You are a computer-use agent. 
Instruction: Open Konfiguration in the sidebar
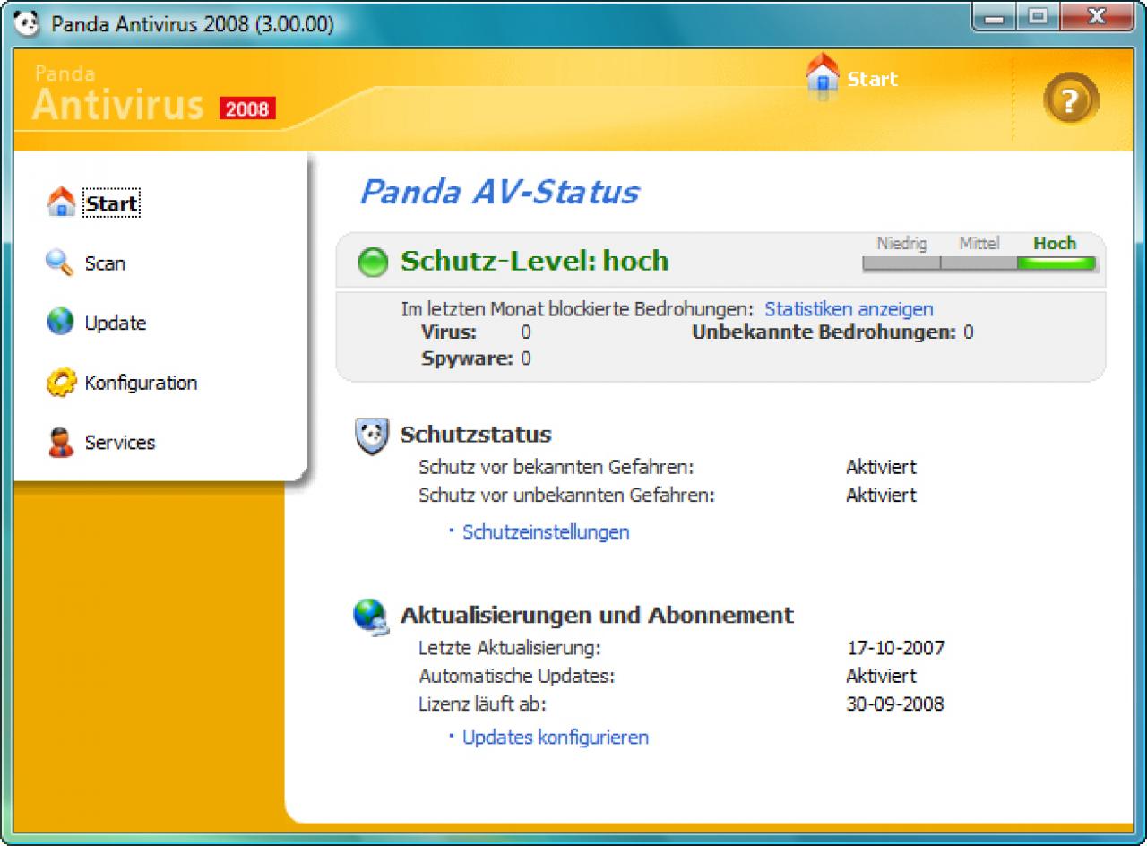tap(141, 383)
